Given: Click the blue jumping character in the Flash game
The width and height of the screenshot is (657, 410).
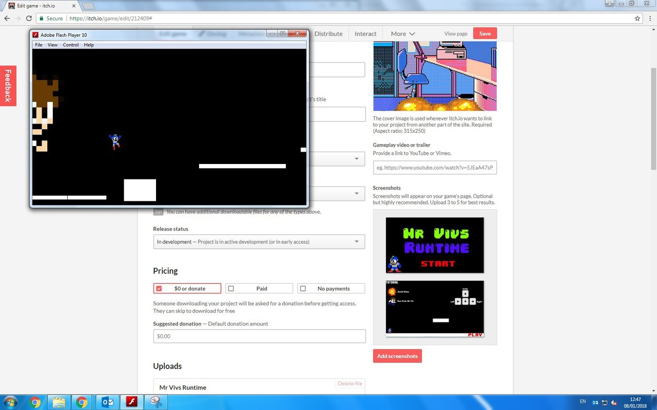Looking at the screenshot, I should click(115, 141).
